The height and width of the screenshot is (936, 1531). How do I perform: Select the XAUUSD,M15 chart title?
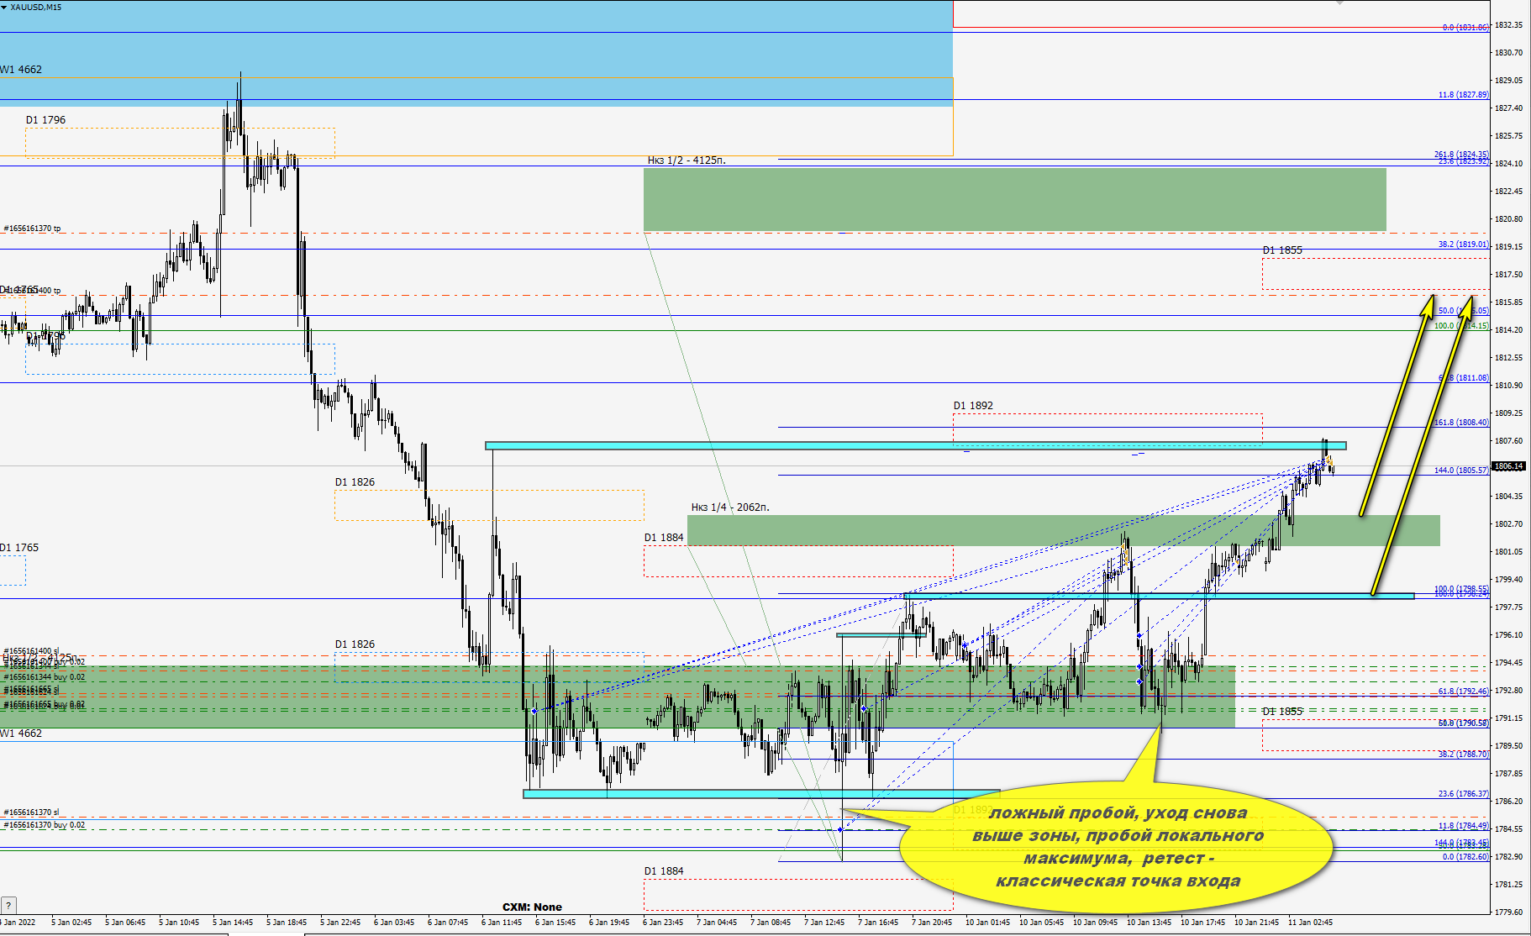click(x=36, y=7)
